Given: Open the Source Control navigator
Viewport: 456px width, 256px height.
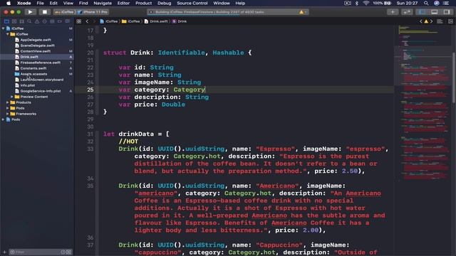Looking at the screenshot, I should 14,21.
